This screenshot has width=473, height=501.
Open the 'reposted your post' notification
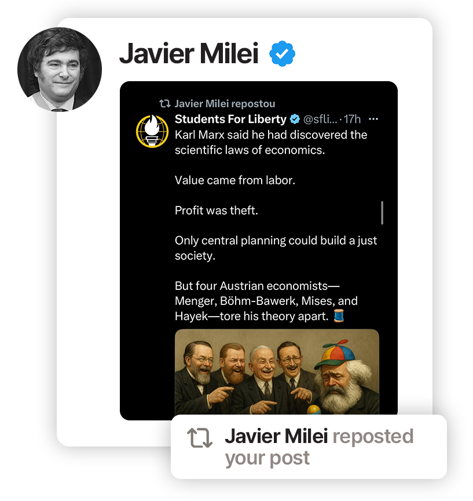309,446
